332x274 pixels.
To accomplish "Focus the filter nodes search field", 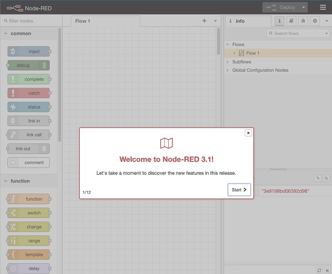I will point(31,21).
